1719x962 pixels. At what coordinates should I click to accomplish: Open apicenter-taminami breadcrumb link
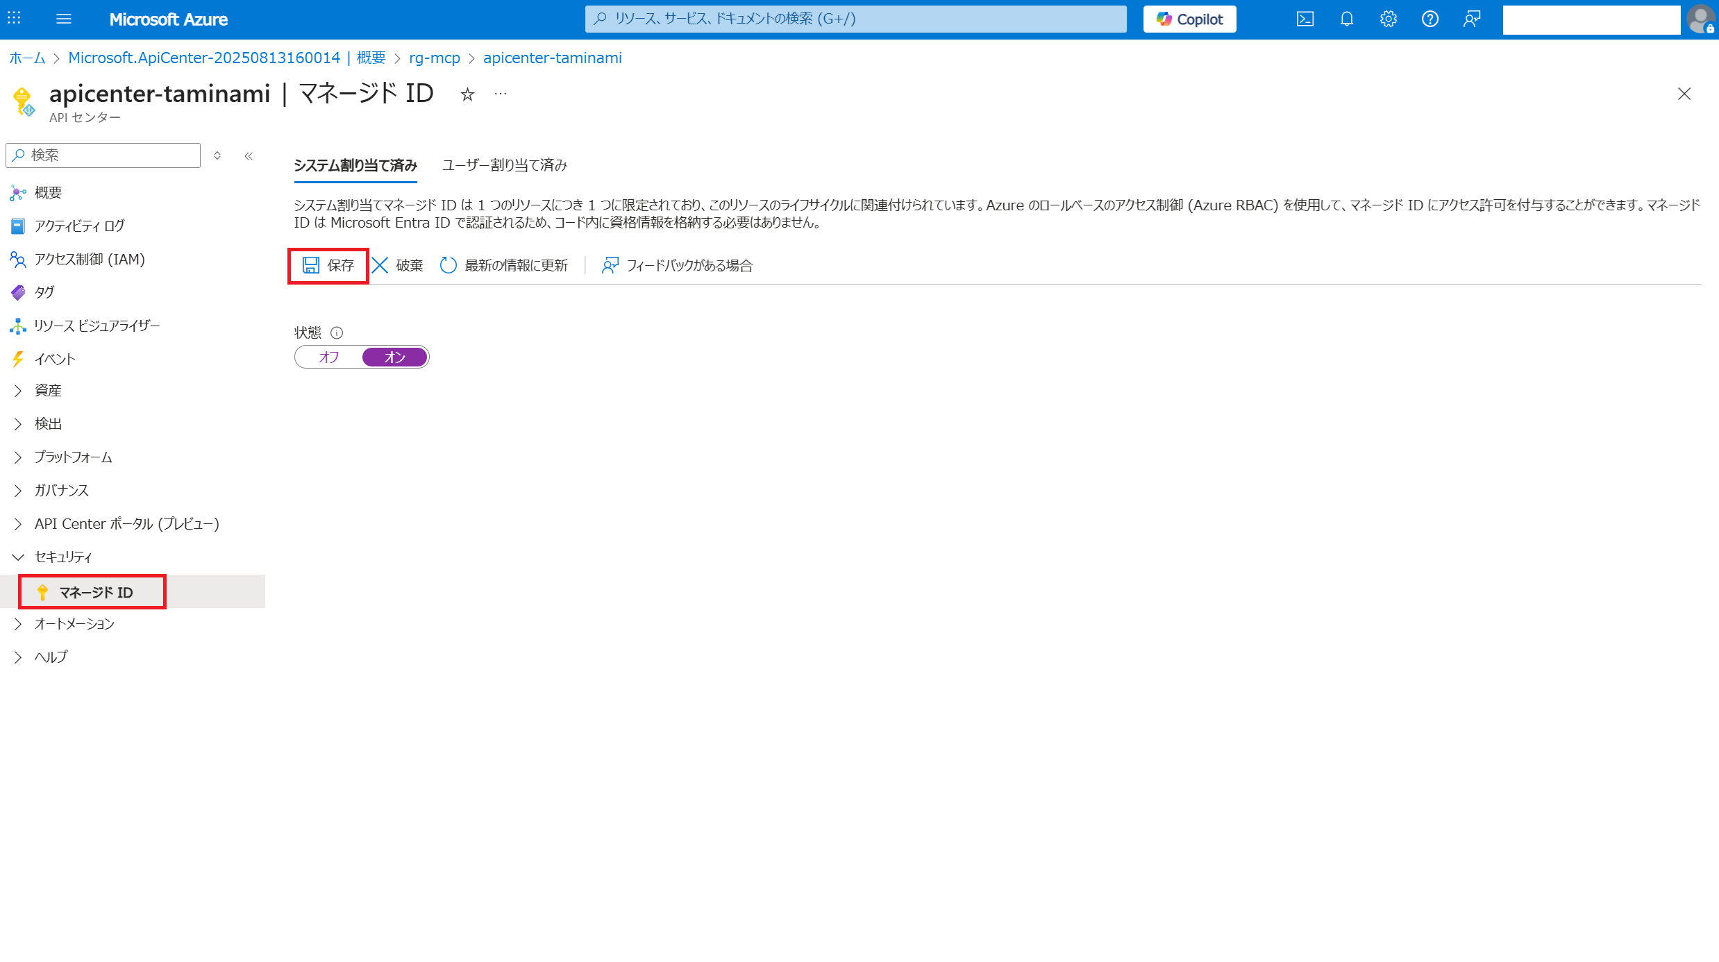pos(553,58)
